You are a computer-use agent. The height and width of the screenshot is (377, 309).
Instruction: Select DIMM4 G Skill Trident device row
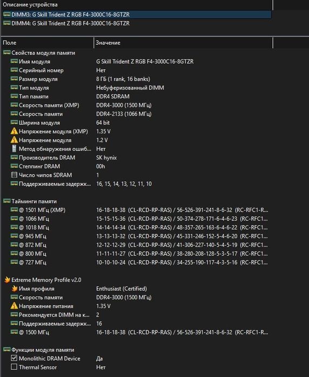(x=136, y=23)
